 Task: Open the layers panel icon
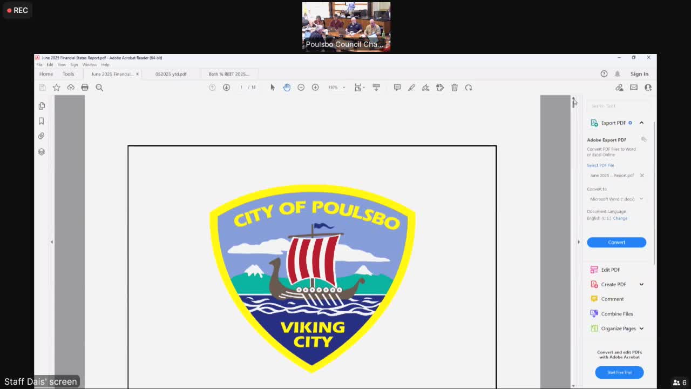click(42, 152)
